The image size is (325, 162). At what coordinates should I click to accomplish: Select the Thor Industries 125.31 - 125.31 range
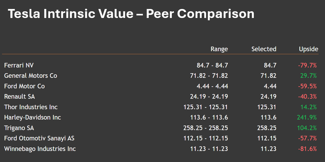click(x=206, y=107)
